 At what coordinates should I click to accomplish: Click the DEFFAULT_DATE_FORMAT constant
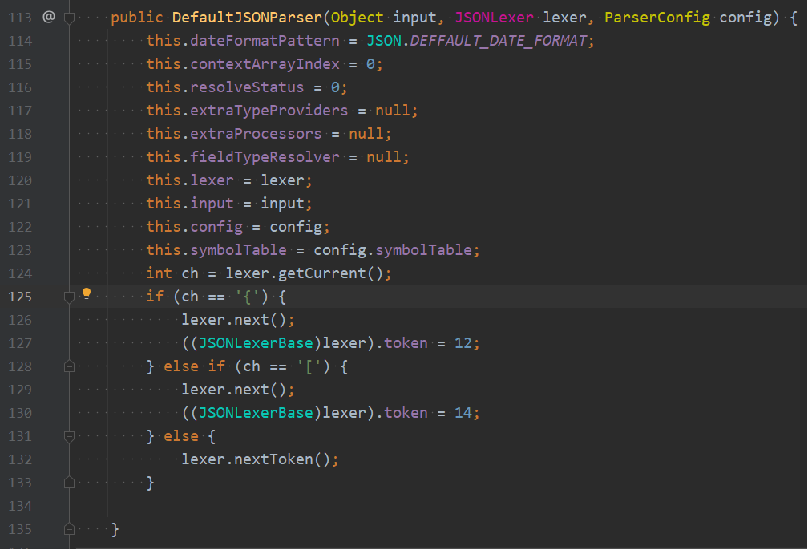point(499,41)
